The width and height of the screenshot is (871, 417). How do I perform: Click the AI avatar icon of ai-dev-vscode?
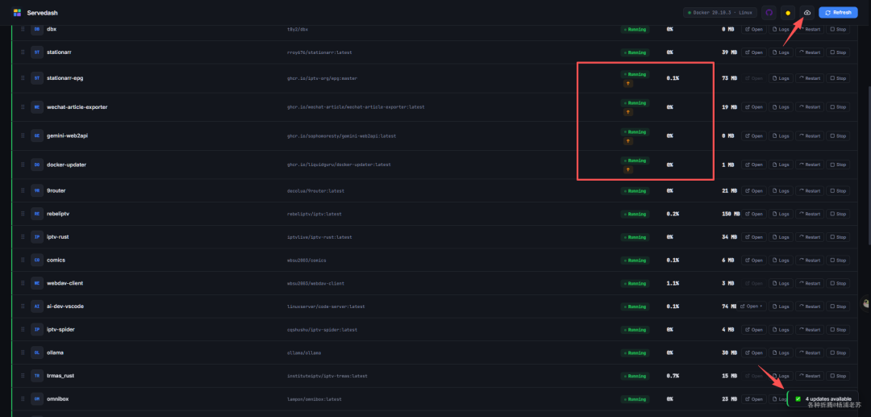point(37,306)
